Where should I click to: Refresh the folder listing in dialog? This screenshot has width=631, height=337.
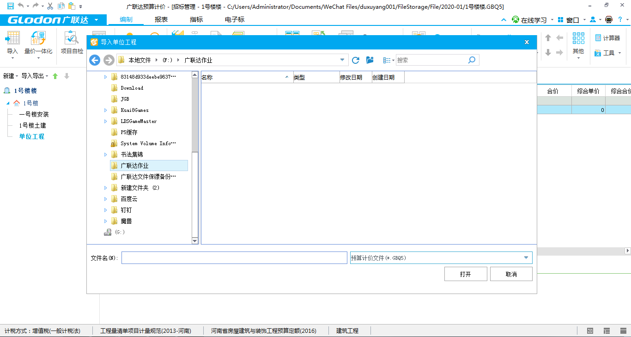[356, 60]
